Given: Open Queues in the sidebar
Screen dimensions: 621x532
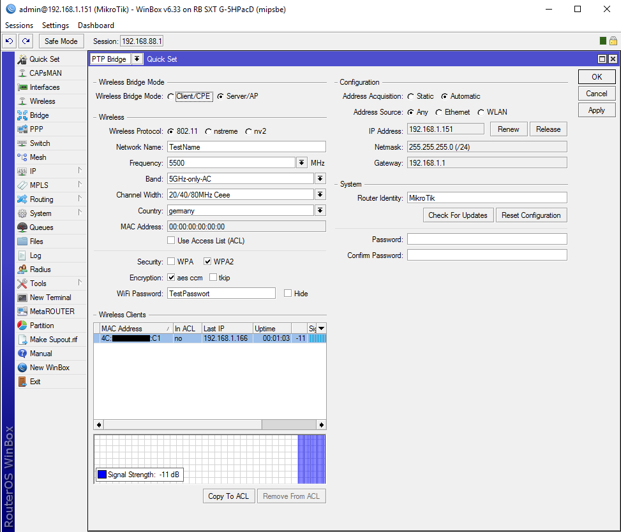Looking at the screenshot, I should tap(41, 227).
